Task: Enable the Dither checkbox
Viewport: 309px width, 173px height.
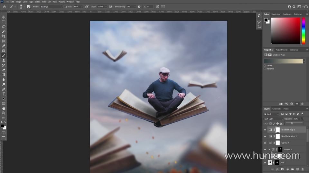Action: click(265, 66)
